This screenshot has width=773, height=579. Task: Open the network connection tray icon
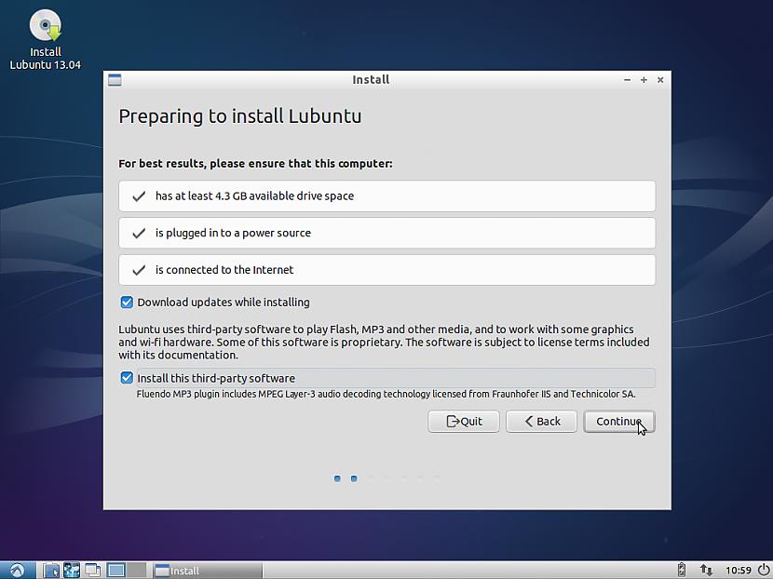tap(706, 570)
